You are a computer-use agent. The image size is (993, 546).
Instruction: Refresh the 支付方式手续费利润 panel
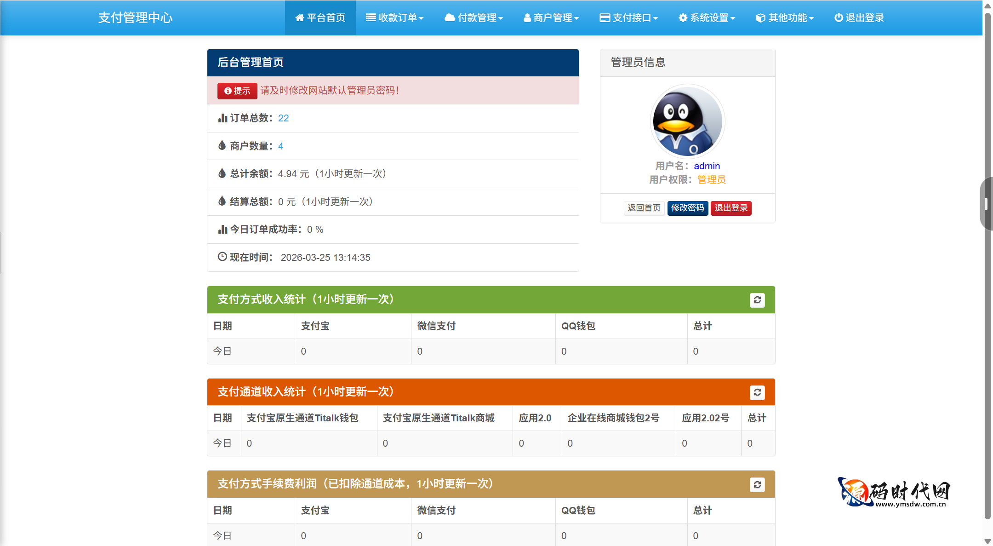(x=758, y=484)
